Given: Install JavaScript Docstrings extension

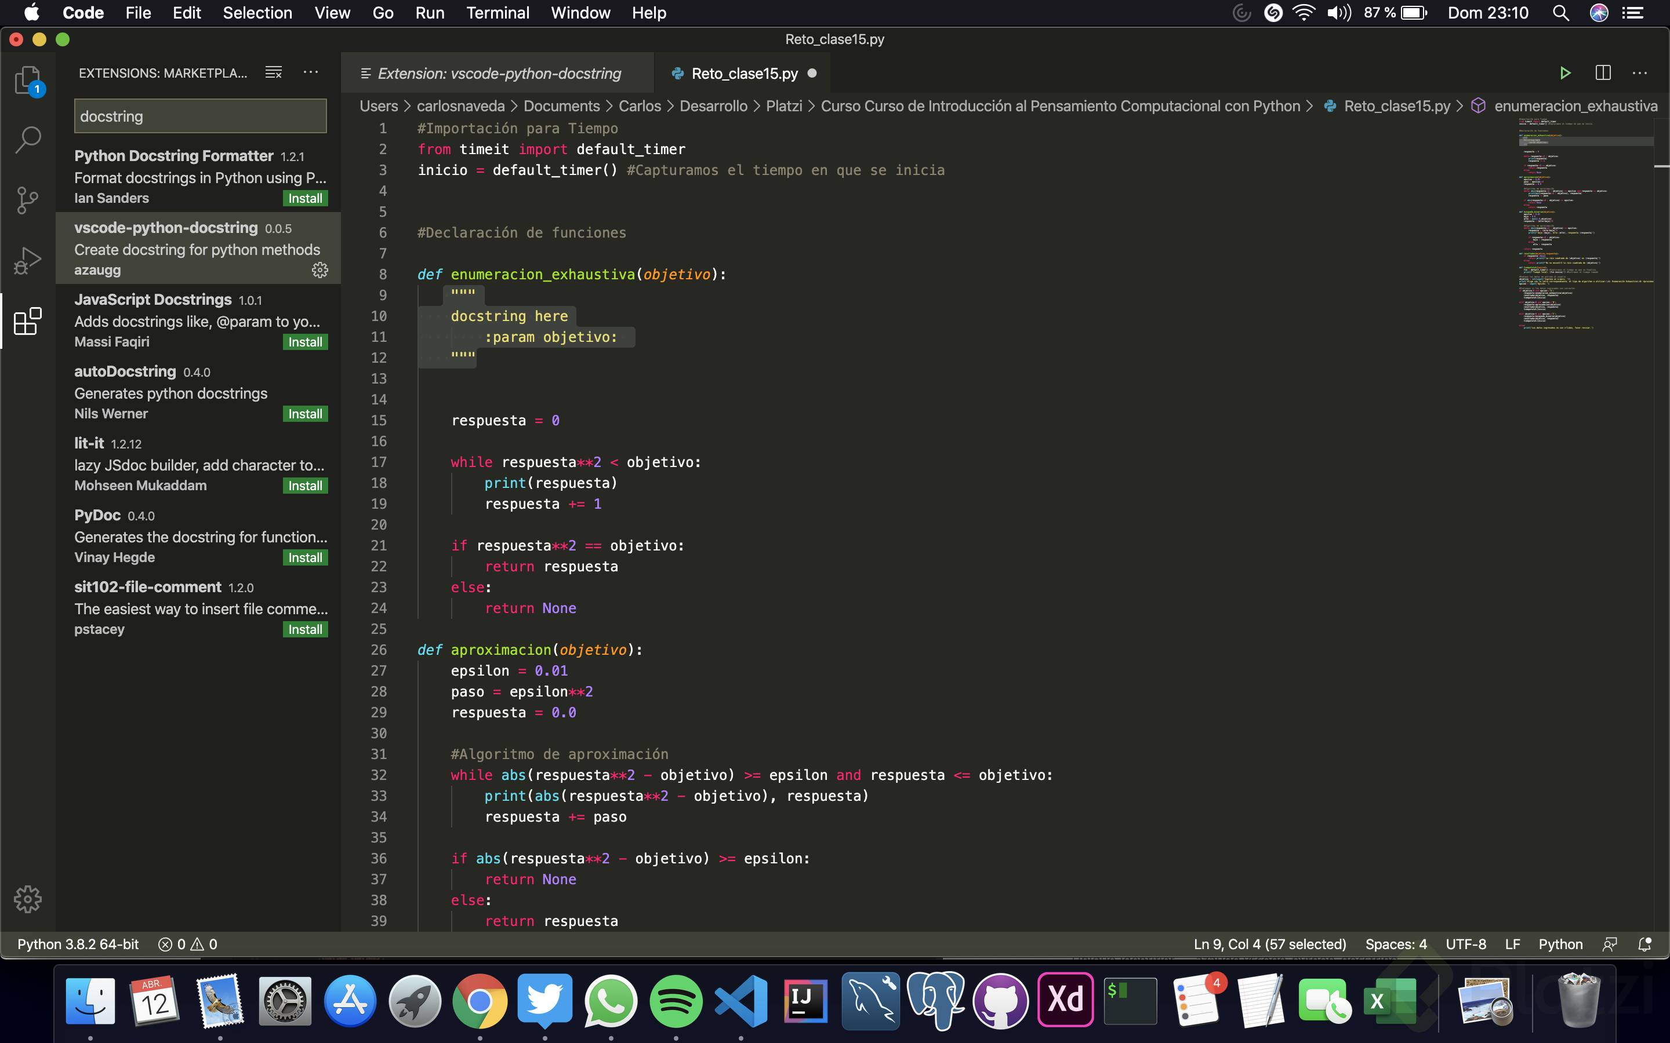Looking at the screenshot, I should point(305,342).
